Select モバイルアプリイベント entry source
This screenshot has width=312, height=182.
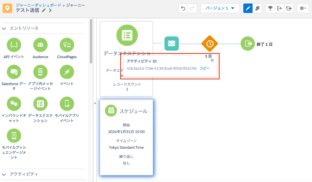point(67,109)
